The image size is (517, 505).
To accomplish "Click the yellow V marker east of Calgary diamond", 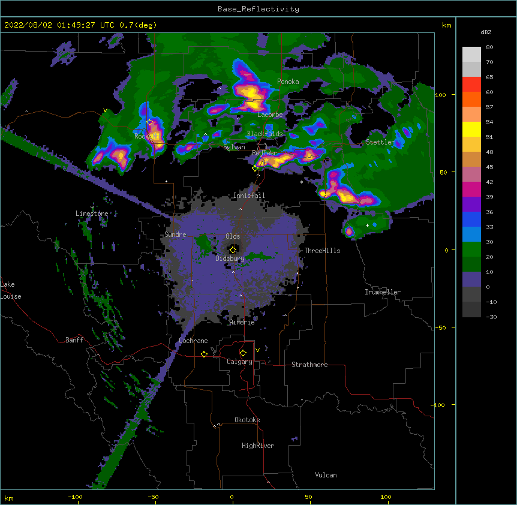I will point(257,350).
